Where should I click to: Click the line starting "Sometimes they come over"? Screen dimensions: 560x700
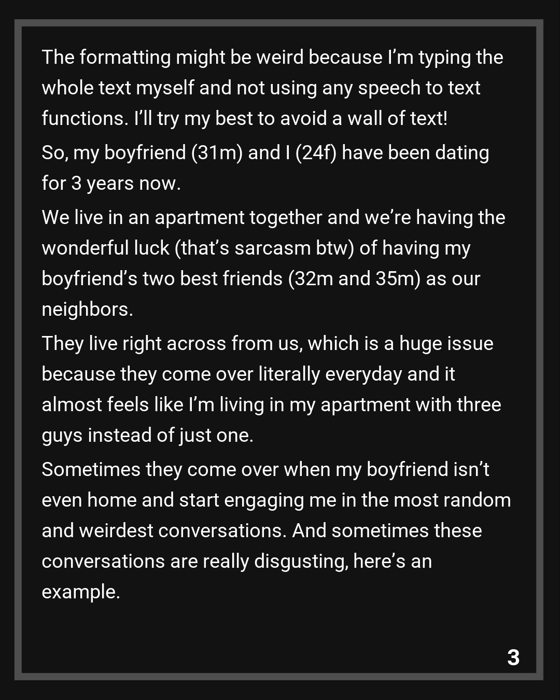265,470
